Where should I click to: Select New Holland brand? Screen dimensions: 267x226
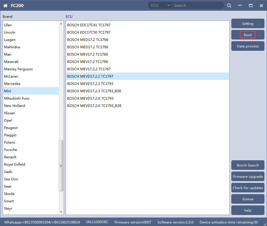tap(31, 106)
